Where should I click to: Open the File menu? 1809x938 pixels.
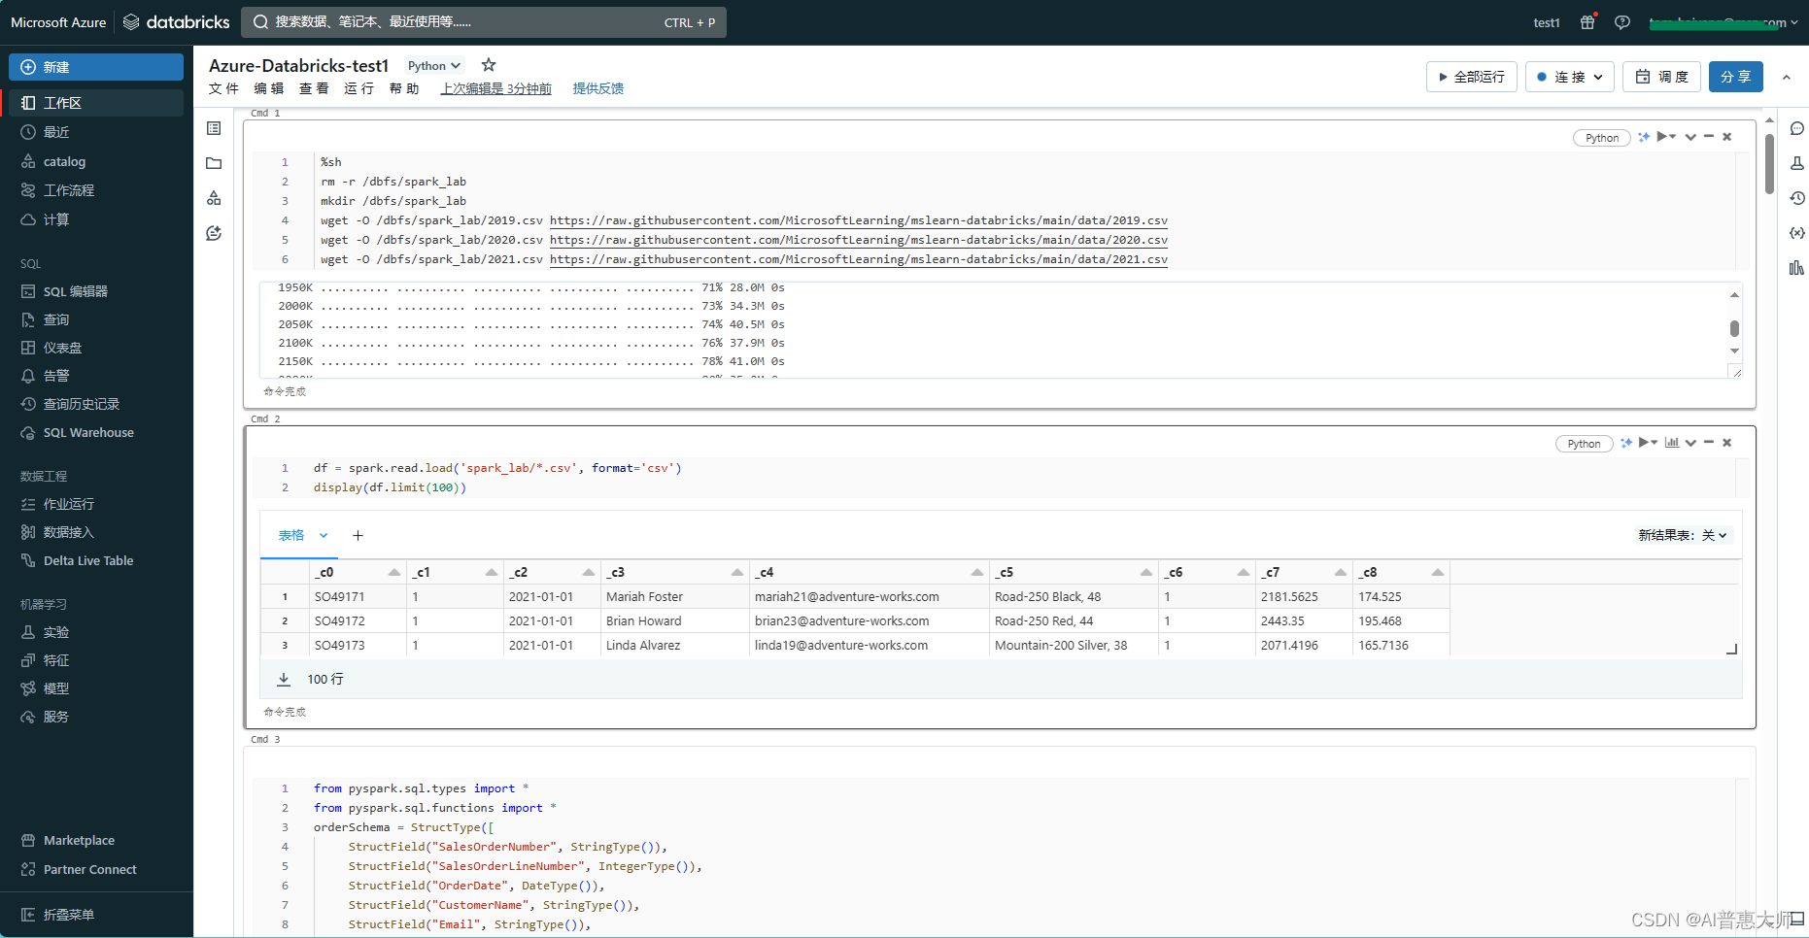tap(223, 88)
